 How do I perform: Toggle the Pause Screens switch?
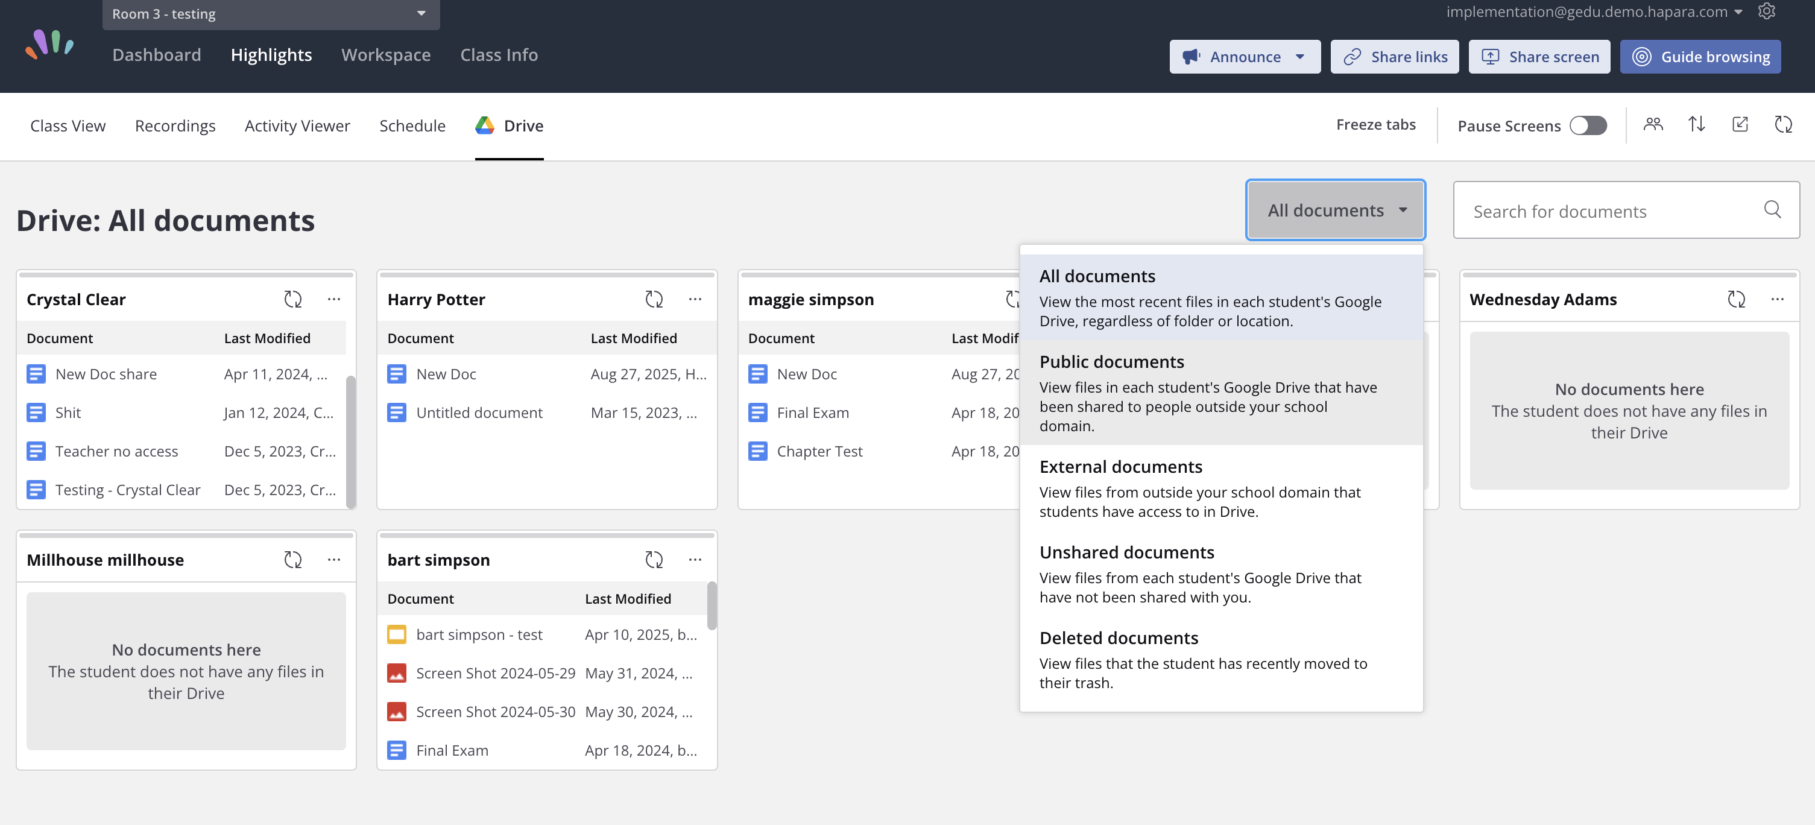(1588, 125)
